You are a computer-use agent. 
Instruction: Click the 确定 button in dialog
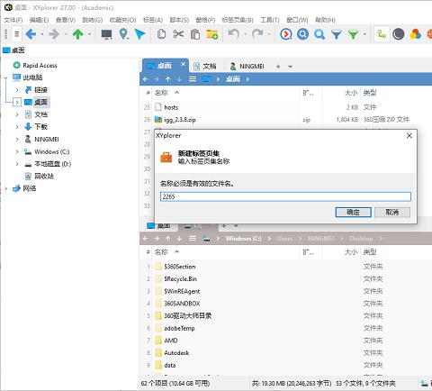pos(353,212)
